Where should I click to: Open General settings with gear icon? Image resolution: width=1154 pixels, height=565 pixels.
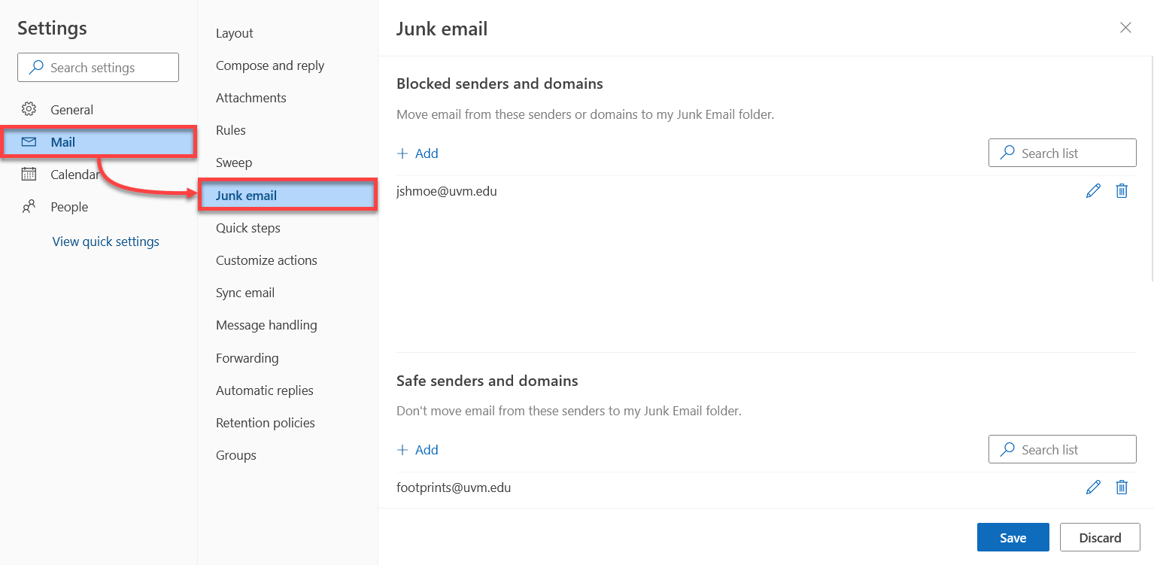29,110
